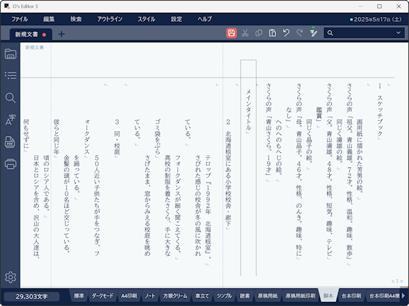Open the 検索 menu
This screenshot has width=409, height=306.
point(76,19)
